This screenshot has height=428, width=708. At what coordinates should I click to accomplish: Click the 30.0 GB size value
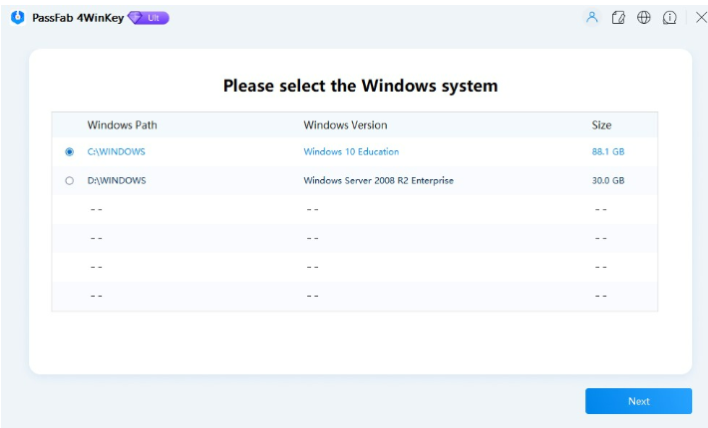(x=607, y=181)
